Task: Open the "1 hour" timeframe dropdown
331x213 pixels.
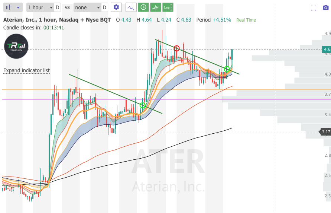Action: coord(40,7)
